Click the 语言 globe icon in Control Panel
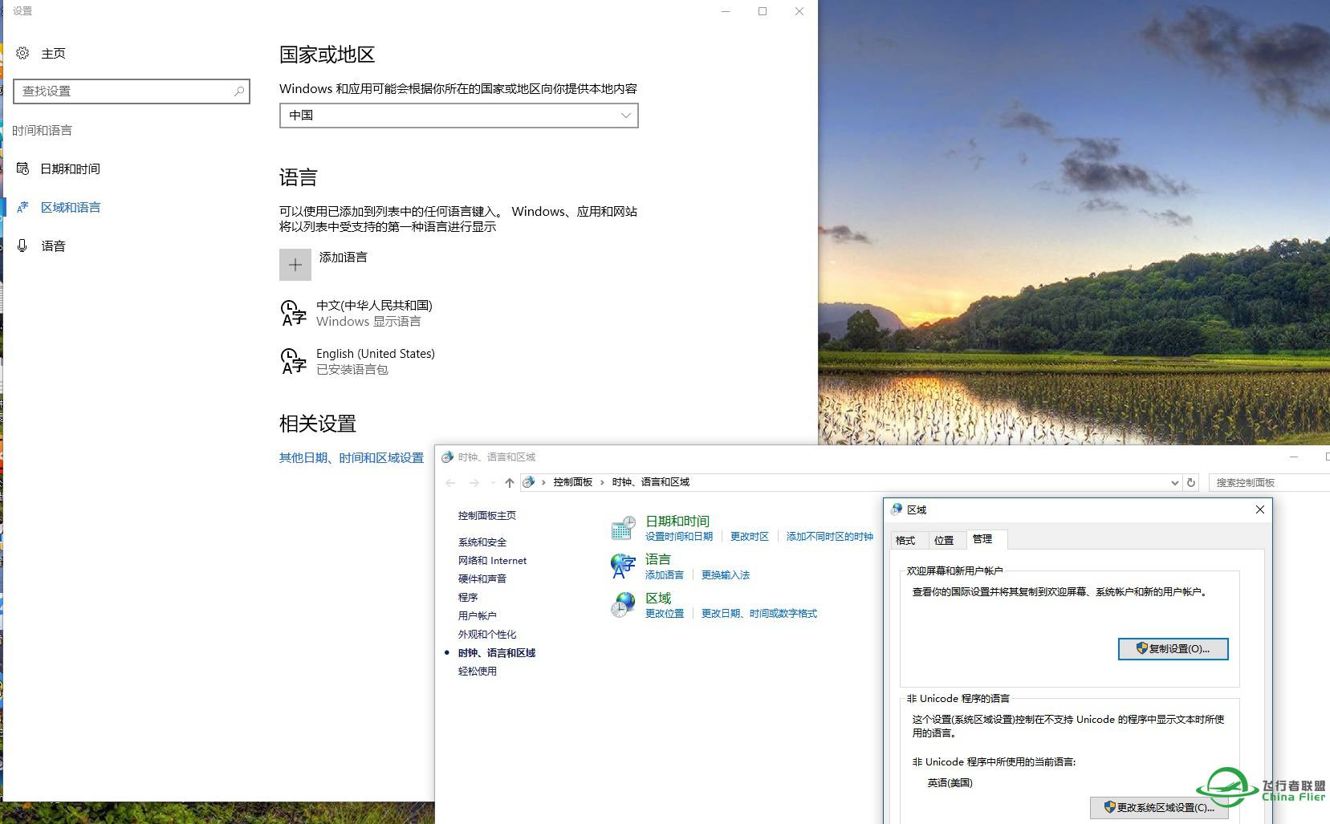Screen dimensions: 1330x824 (624, 566)
